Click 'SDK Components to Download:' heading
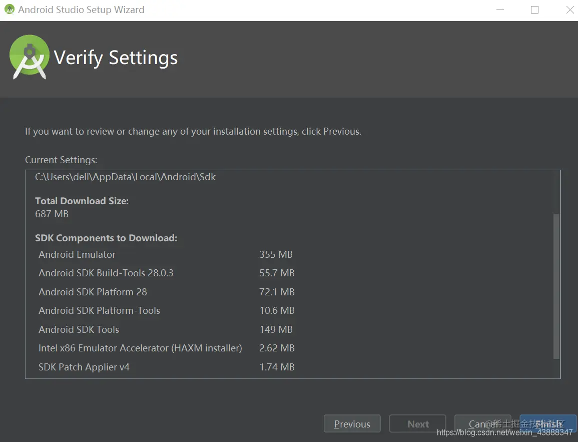This screenshot has height=442, width=578. pos(106,238)
